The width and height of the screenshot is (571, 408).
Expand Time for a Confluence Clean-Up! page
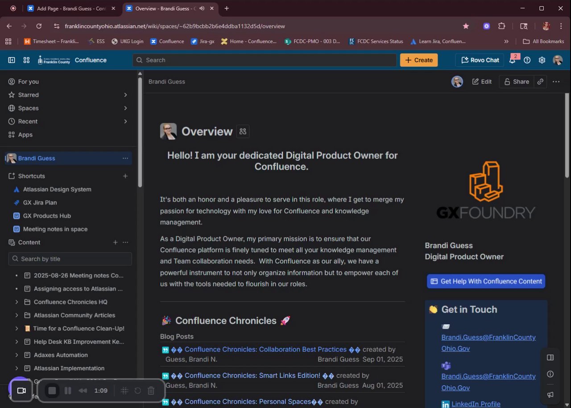pos(17,329)
